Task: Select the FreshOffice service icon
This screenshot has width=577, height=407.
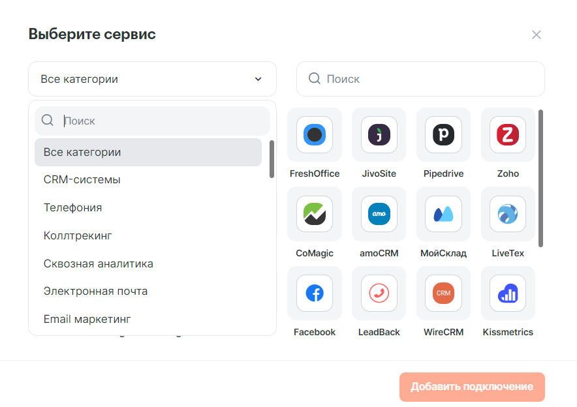Action: click(x=315, y=135)
